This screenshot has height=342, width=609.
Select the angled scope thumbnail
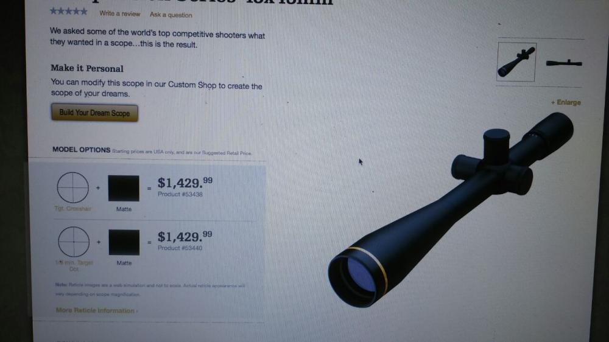[x=516, y=62]
